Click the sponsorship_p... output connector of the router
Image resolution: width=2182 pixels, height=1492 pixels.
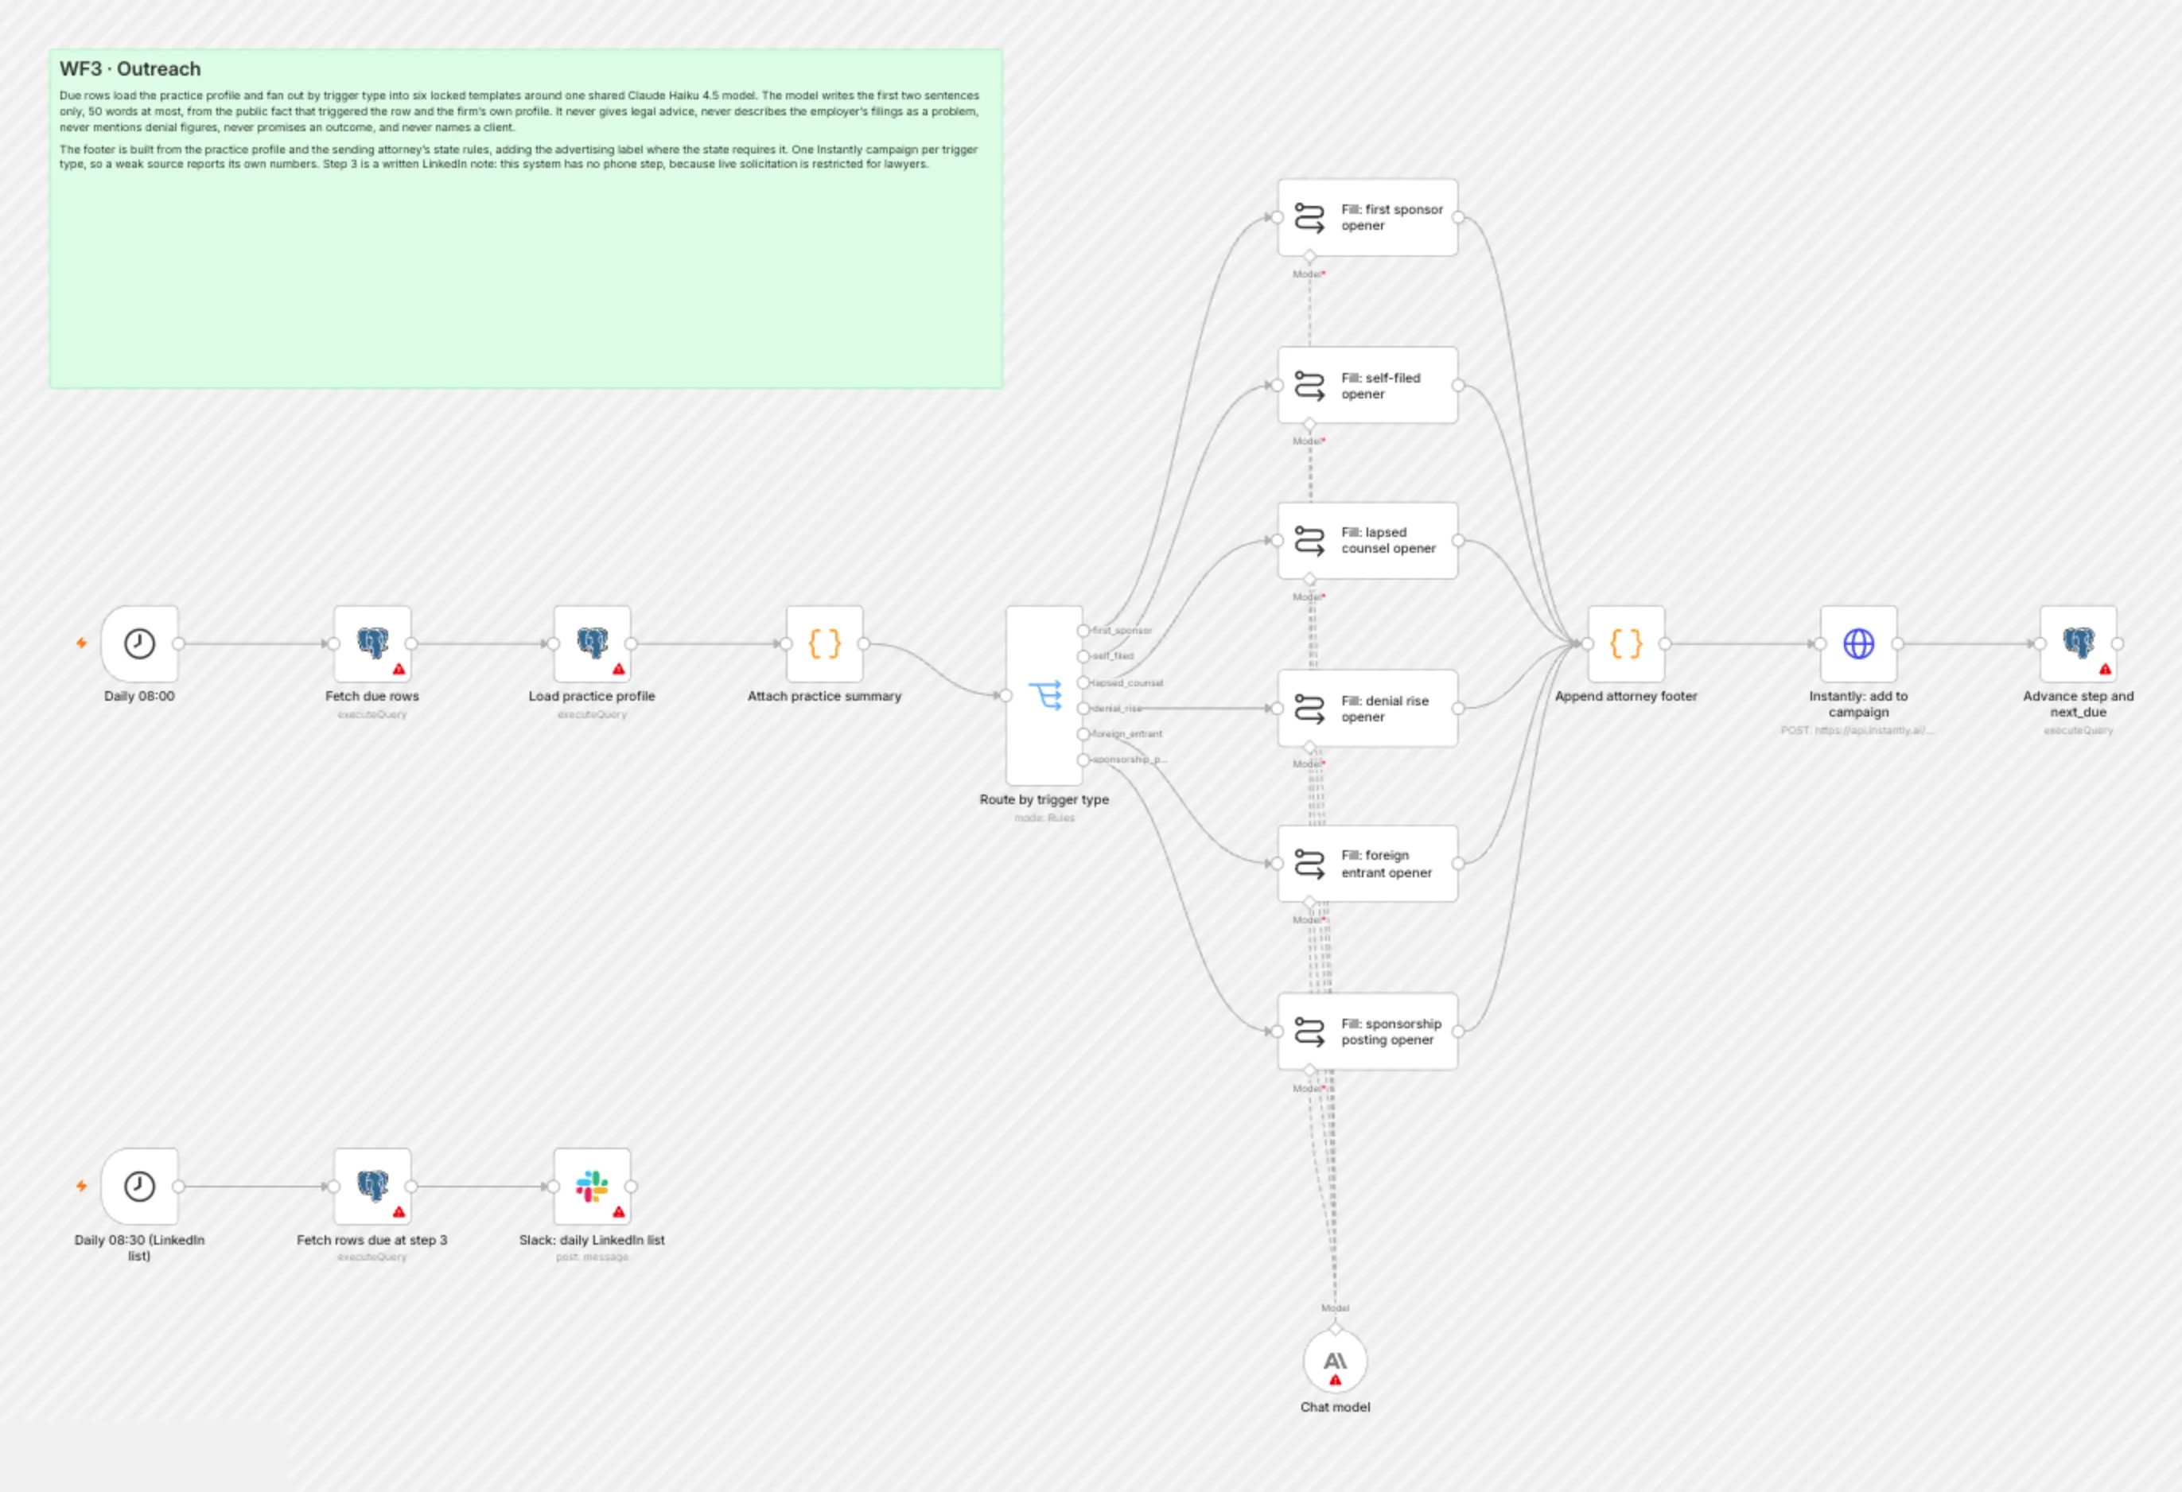click(1083, 760)
